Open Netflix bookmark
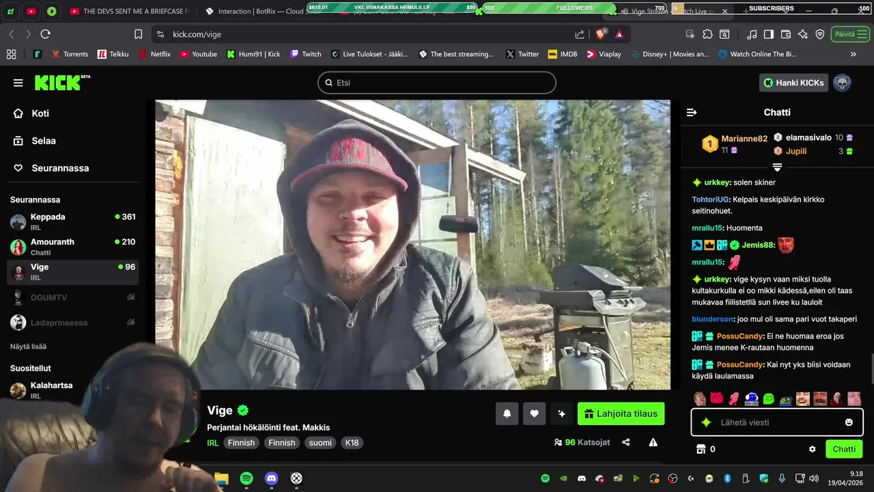This screenshot has height=492, width=874. pos(154,54)
